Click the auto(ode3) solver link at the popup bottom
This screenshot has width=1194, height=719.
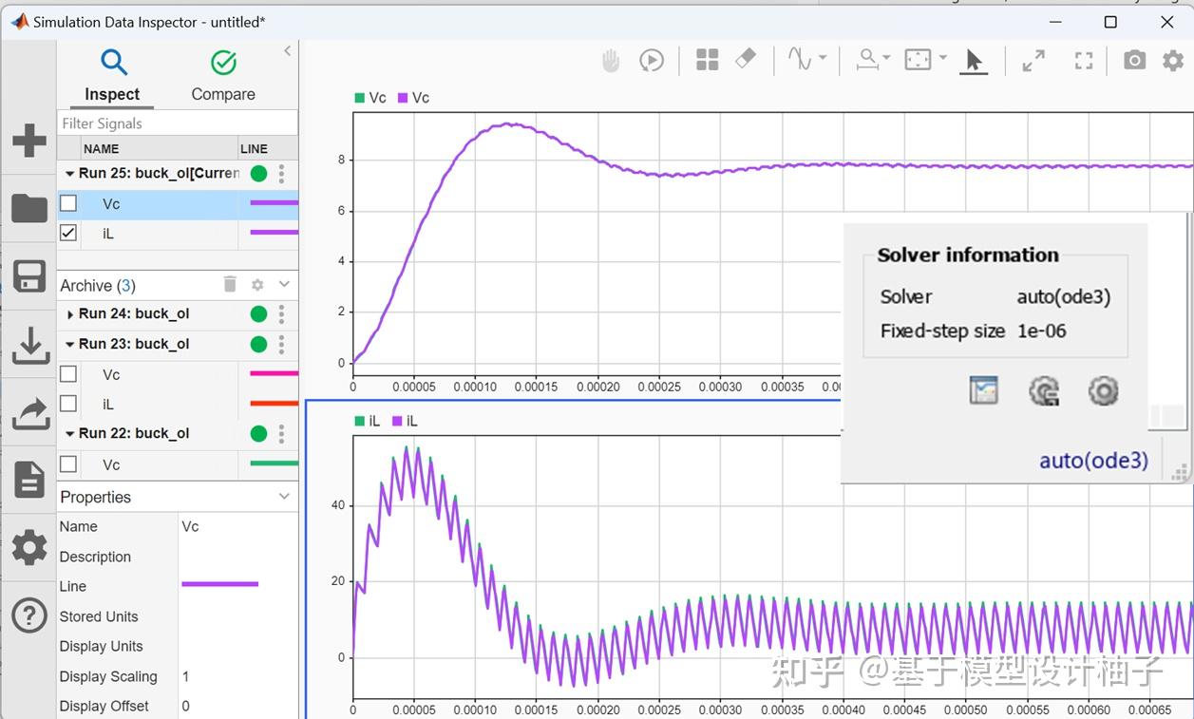click(x=1093, y=461)
